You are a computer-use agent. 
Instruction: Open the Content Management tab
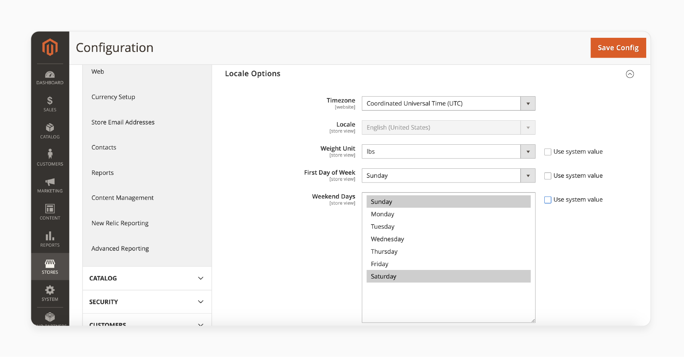click(x=123, y=198)
